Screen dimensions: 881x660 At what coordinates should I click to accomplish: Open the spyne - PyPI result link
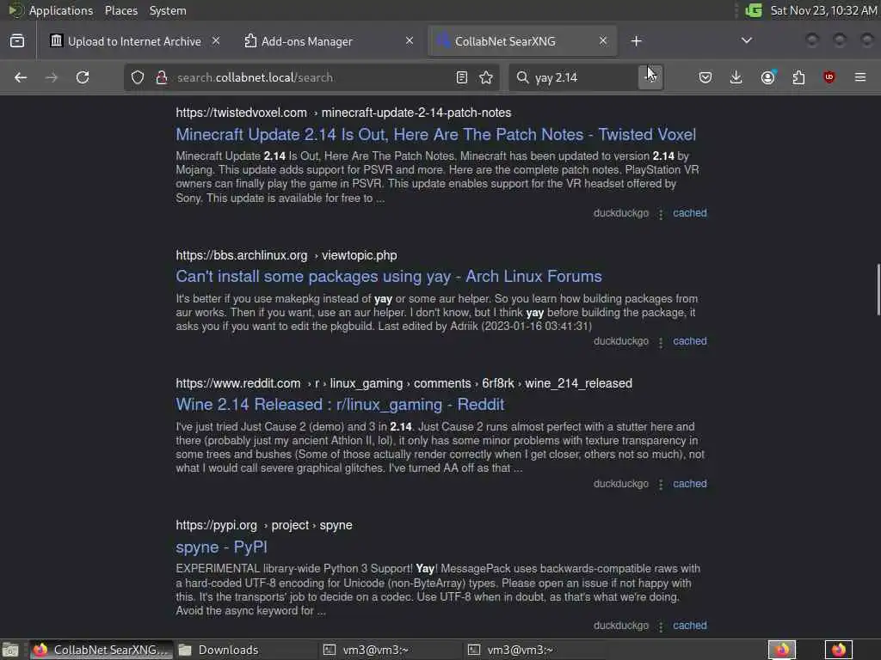pyautogui.click(x=221, y=547)
